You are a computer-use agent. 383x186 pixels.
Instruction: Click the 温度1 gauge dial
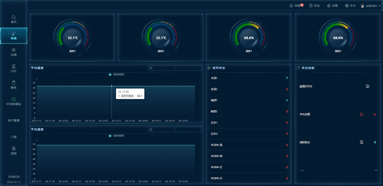[x=72, y=38]
